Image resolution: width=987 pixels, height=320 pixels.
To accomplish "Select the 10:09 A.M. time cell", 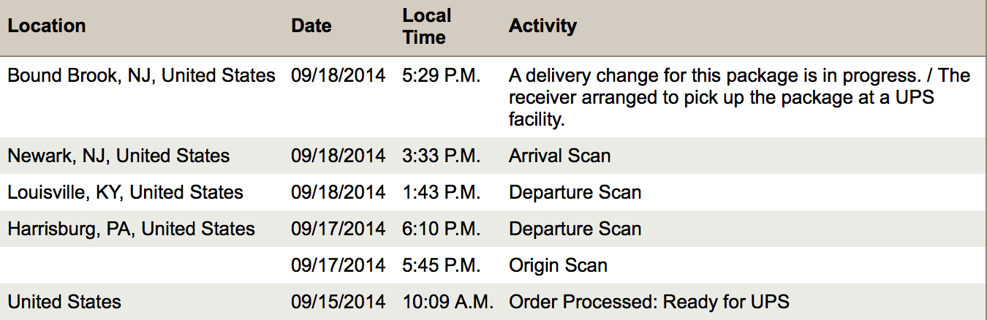I will [x=447, y=302].
